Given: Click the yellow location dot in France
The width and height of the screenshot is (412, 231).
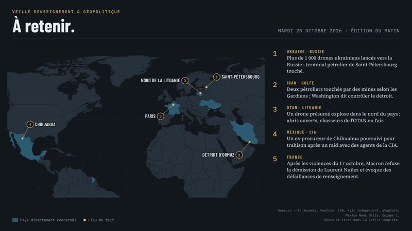Looking at the screenshot, I should point(173,105).
